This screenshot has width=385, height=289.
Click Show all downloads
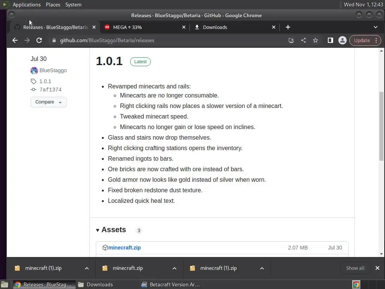click(355, 268)
